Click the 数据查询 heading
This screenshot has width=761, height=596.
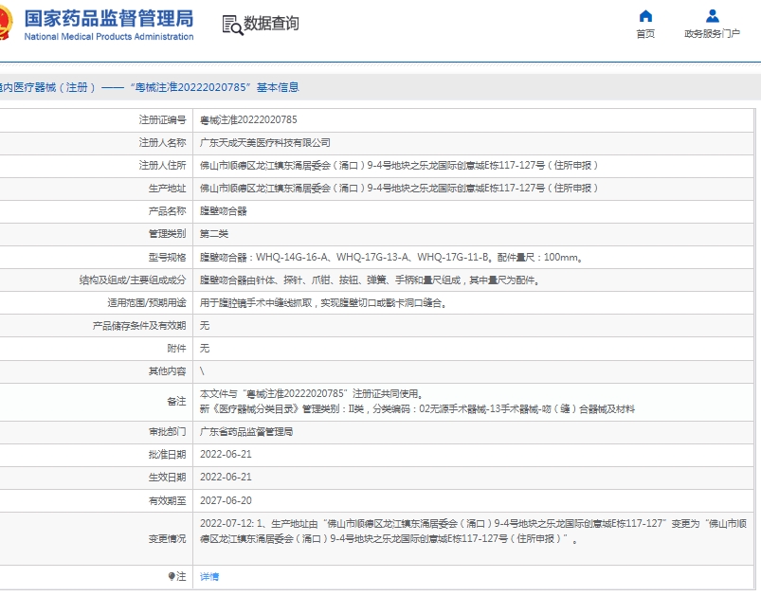click(271, 24)
